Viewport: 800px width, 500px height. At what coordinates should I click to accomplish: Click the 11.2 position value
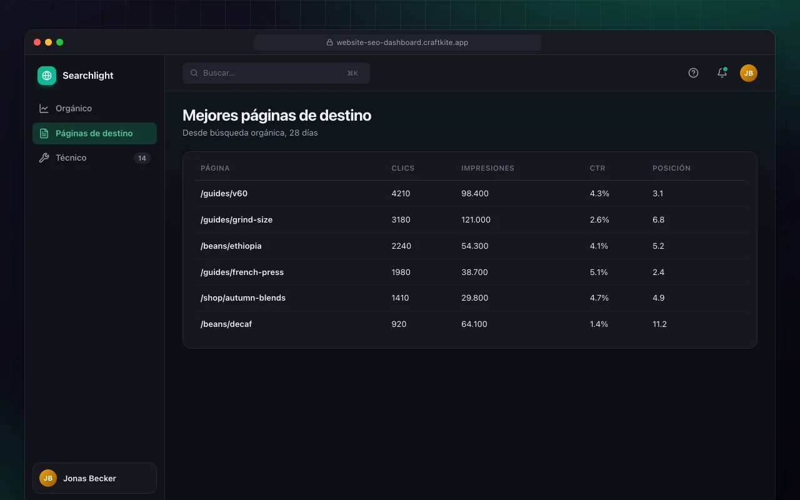659,324
